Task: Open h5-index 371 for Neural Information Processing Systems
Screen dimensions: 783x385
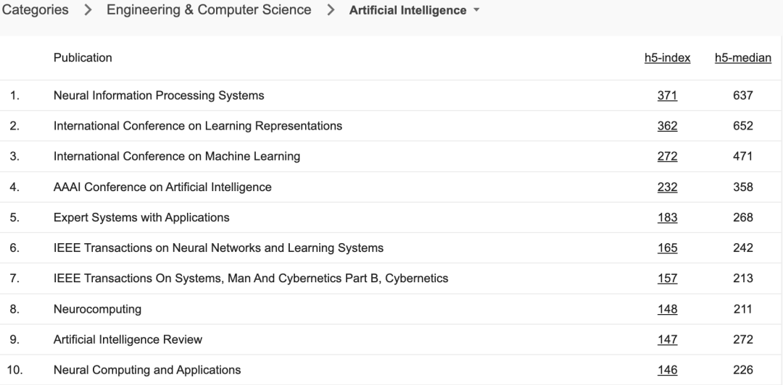Action: [667, 96]
